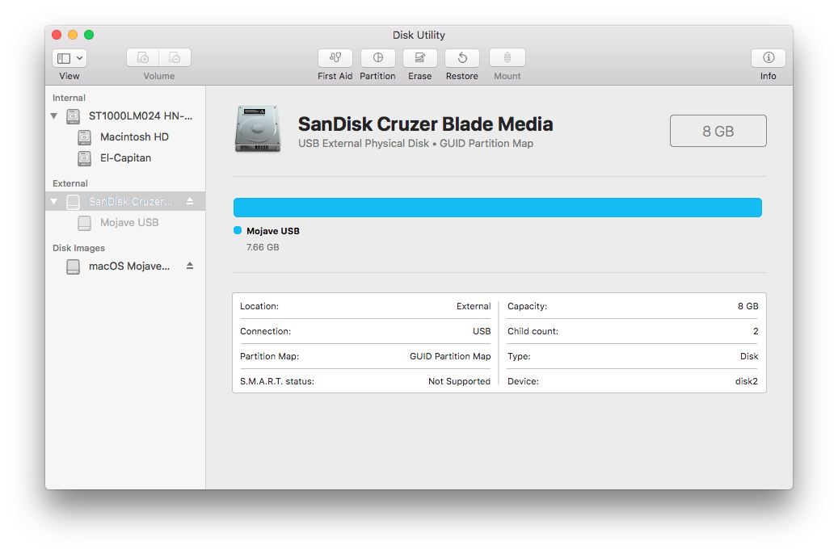Click the Device value 'disk2'

(747, 381)
